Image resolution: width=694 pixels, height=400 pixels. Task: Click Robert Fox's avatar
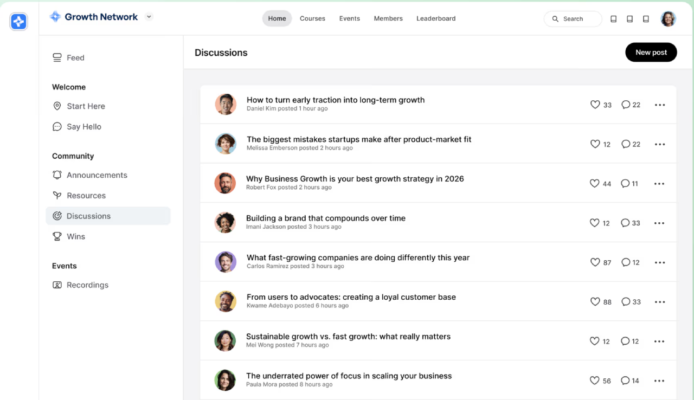tap(225, 183)
